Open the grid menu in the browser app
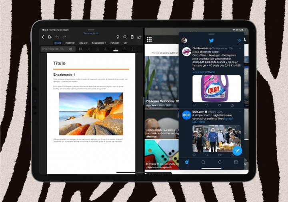The image size is (288, 202). point(149,39)
